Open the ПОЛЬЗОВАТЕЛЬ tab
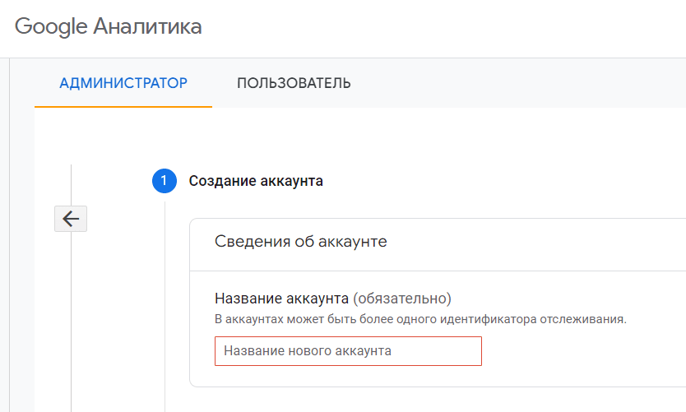The image size is (686, 412). click(294, 83)
